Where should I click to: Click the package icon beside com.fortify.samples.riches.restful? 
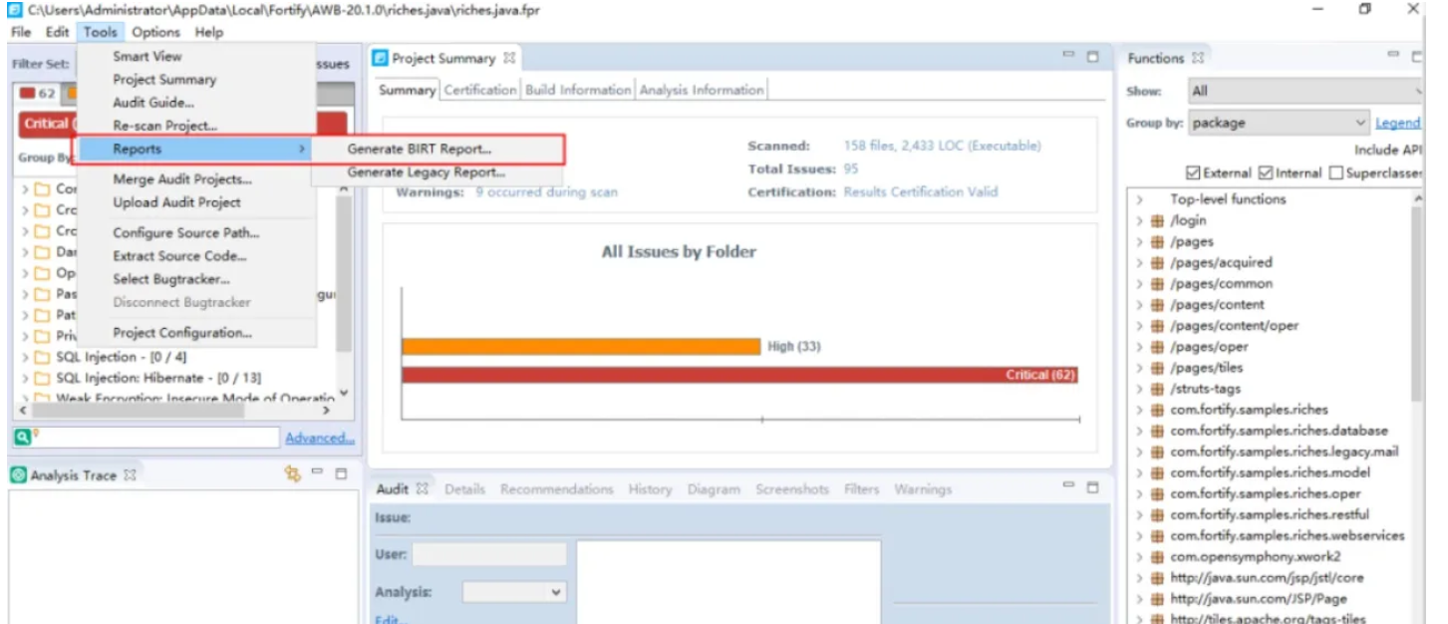(1157, 514)
